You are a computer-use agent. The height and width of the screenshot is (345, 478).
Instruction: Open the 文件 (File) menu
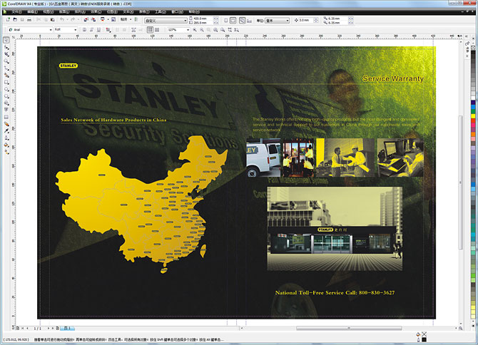pos(16,11)
